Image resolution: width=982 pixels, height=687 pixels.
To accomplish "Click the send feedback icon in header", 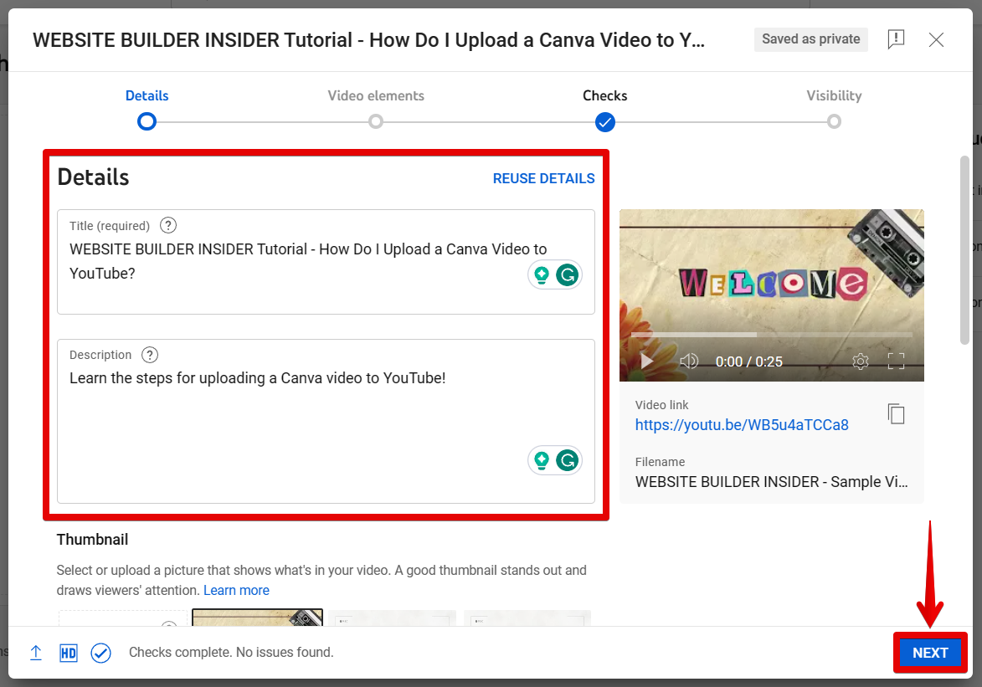I will click(896, 39).
